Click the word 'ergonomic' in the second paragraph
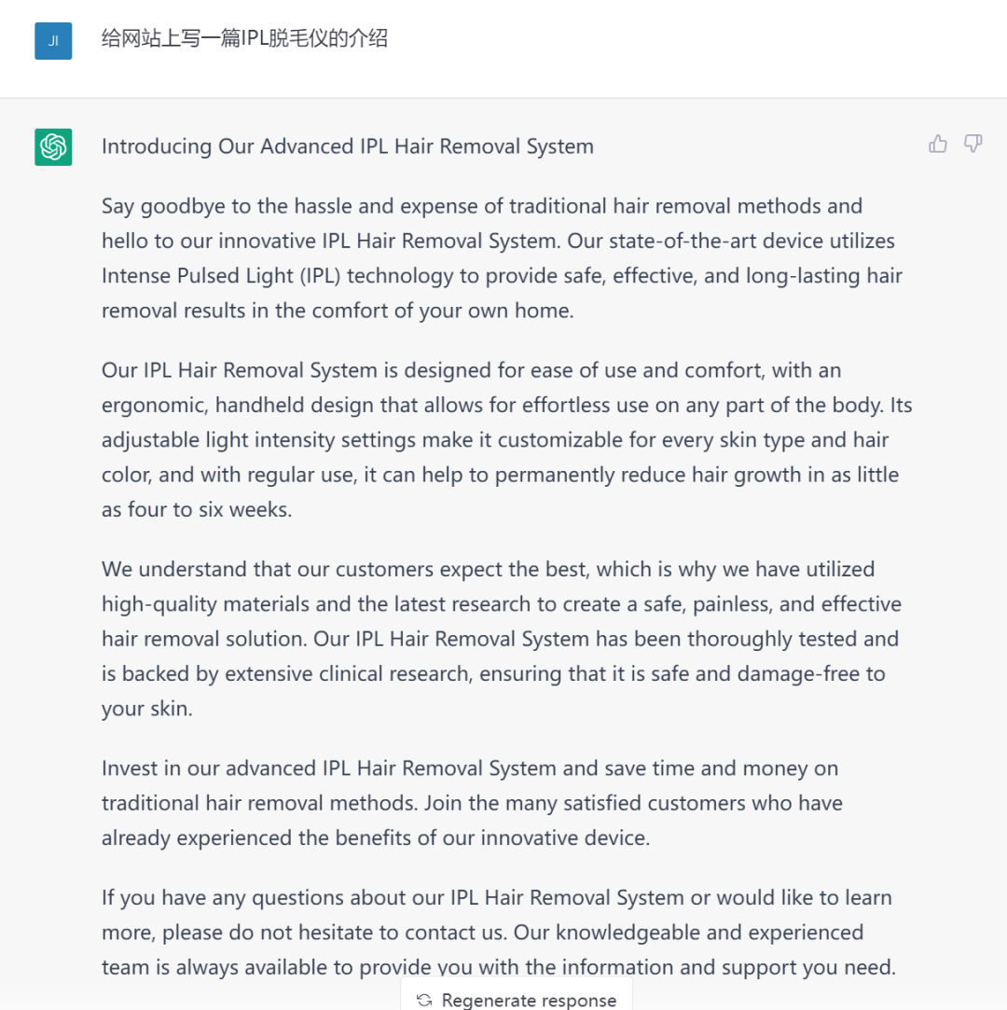Viewport: 1007px width, 1010px height. click(149, 406)
